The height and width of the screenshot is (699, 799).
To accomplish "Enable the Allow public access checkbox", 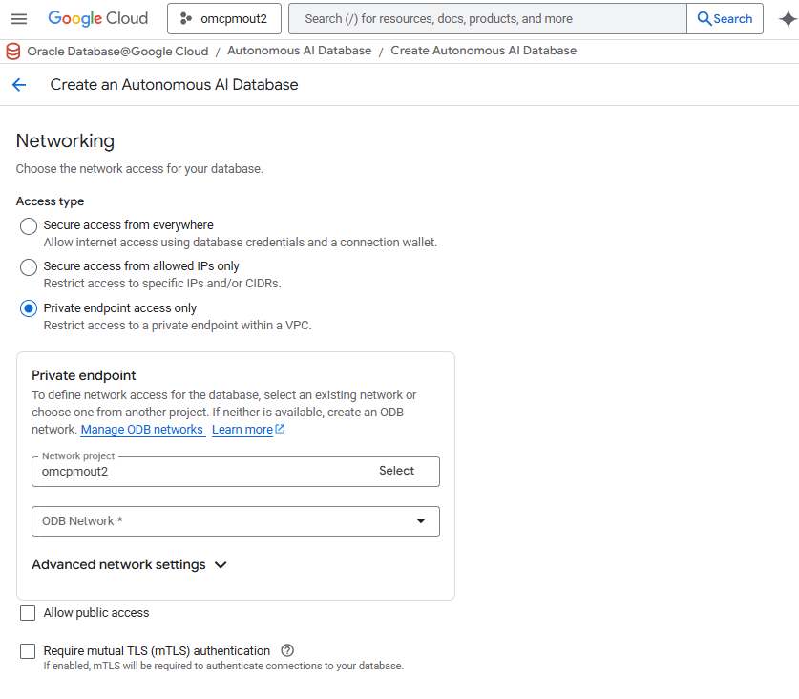I will point(28,612).
